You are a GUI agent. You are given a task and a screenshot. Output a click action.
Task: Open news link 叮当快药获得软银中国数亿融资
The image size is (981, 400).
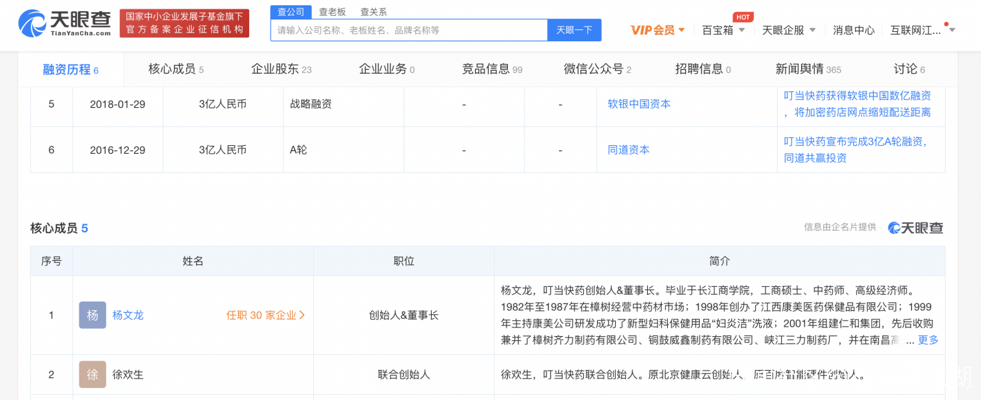click(857, 104)
